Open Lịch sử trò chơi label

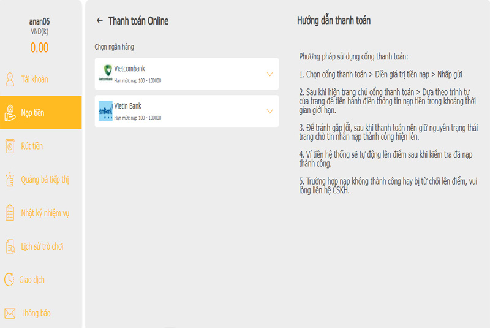click(42, 246)
